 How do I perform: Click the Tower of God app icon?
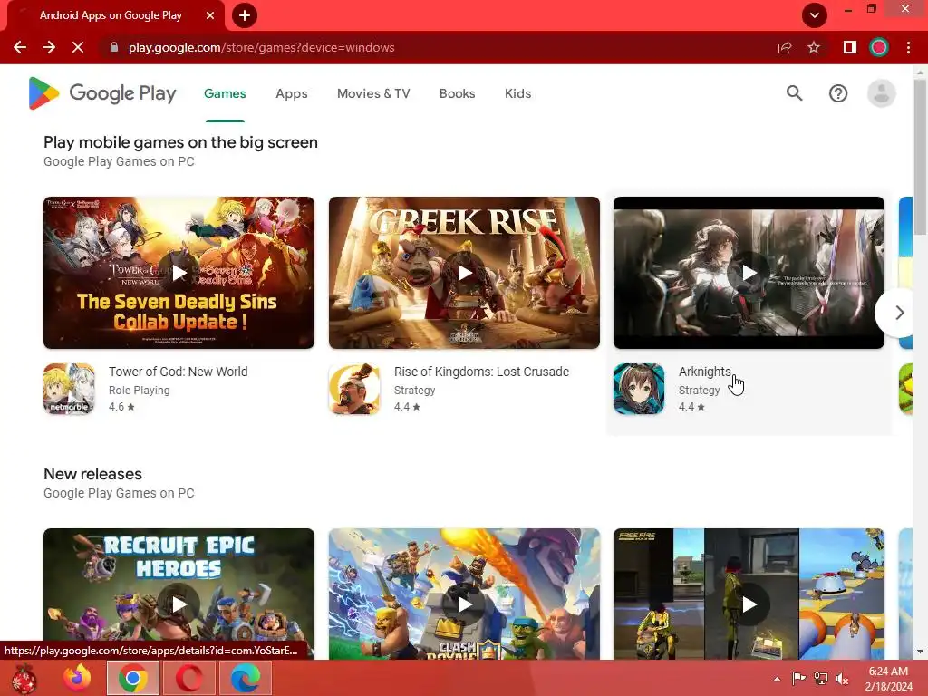coord(69,389)
